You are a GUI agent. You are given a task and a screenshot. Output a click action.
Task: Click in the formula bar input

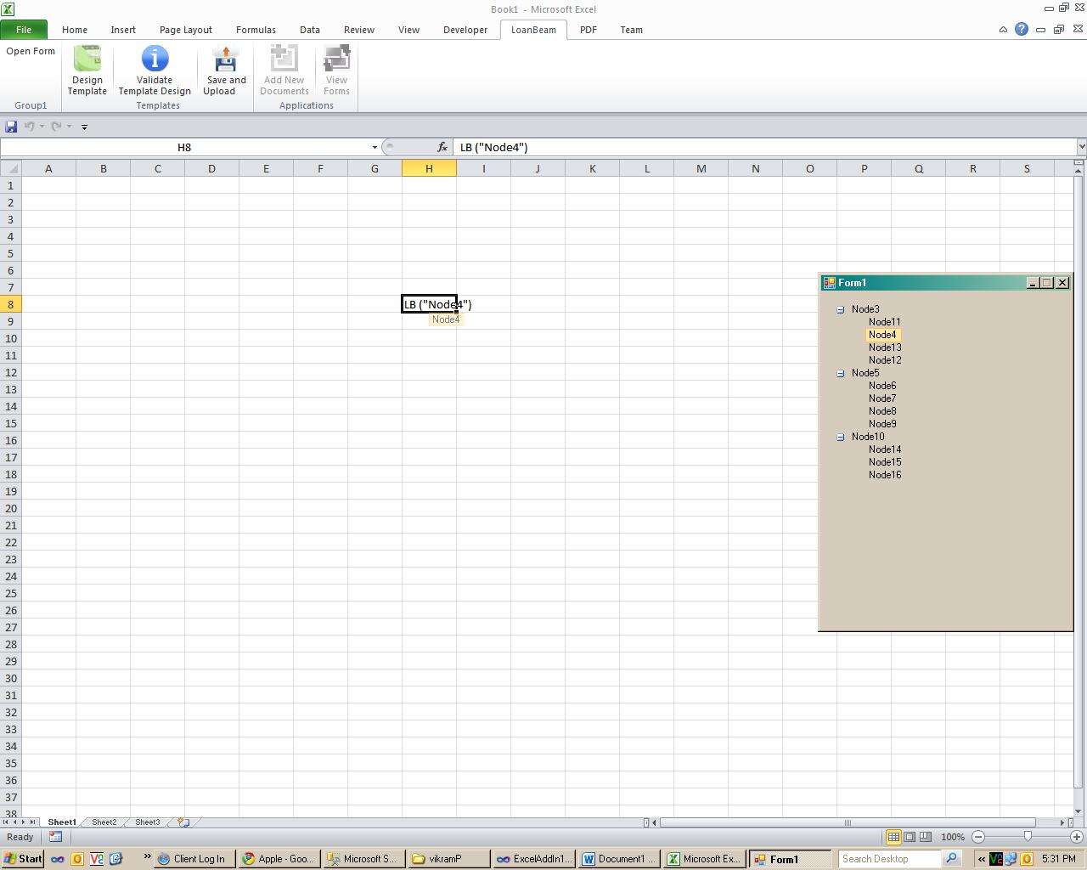764,147
